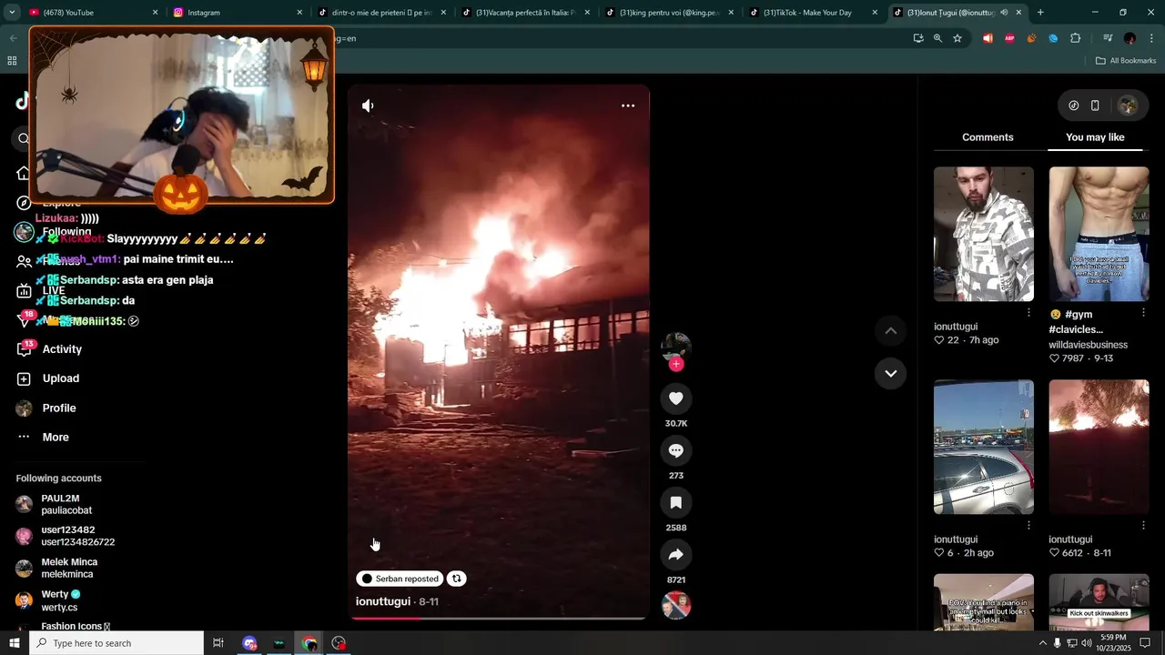Open the Windows notification center
The width and height of the screenshot is (1165, 655).
[1145, 643]
